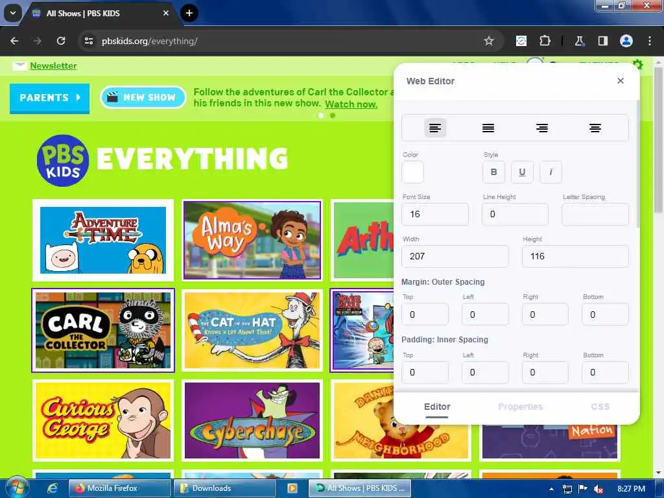Image resolution: width=664 pixels, height=498 pixels.
Task: Edit the Font Size field
Action: point(435,214)
